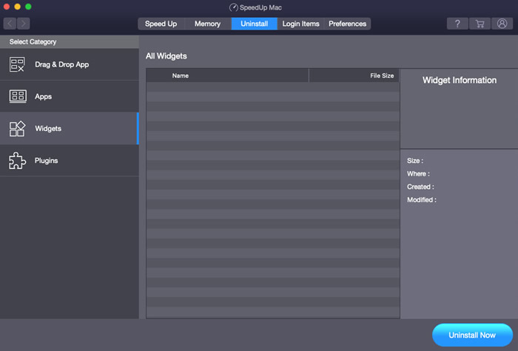Viewport: 518px width, 351px height.
Task: Close the window with red button
Action: pyautogui.click(x=6, y=7)
